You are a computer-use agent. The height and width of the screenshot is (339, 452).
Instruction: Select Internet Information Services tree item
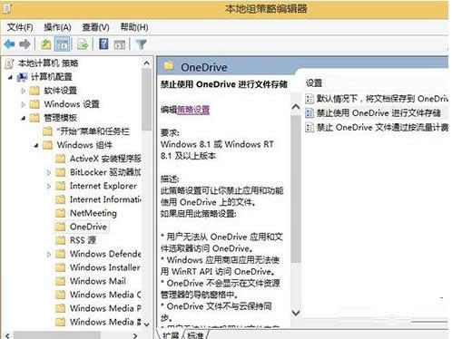pos(105,199)
